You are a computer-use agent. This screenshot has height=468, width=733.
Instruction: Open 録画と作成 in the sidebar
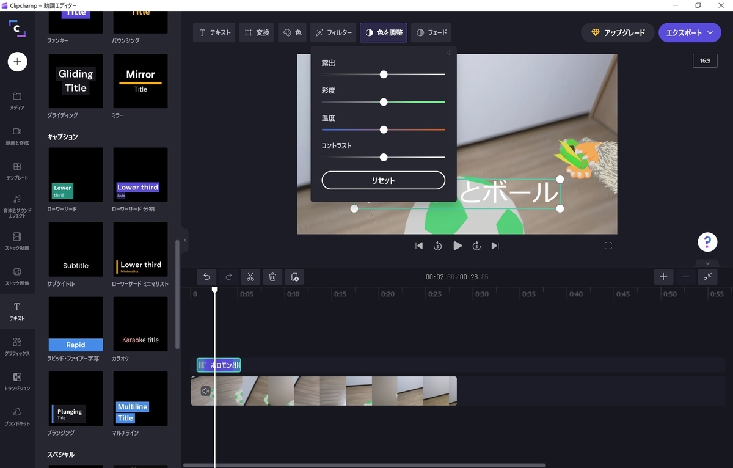click(17, 136)
